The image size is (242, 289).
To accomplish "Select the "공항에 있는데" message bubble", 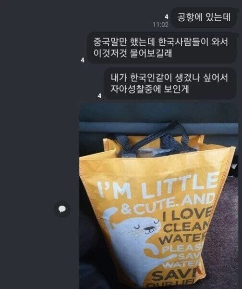I will (x=204, y=17).
